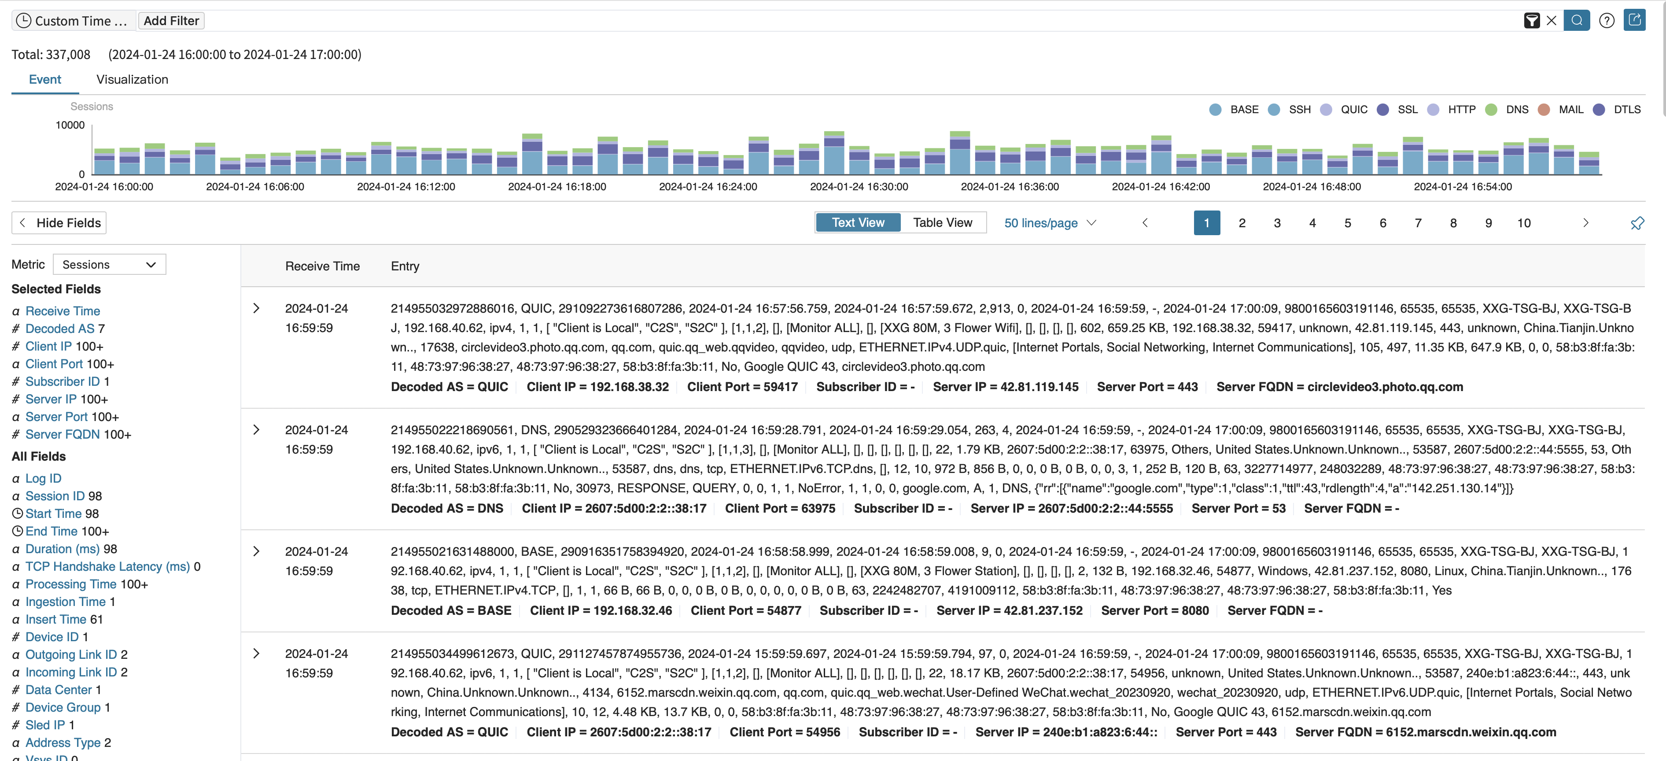
Task: Click the Add Filter button
Action: [171, 21]
